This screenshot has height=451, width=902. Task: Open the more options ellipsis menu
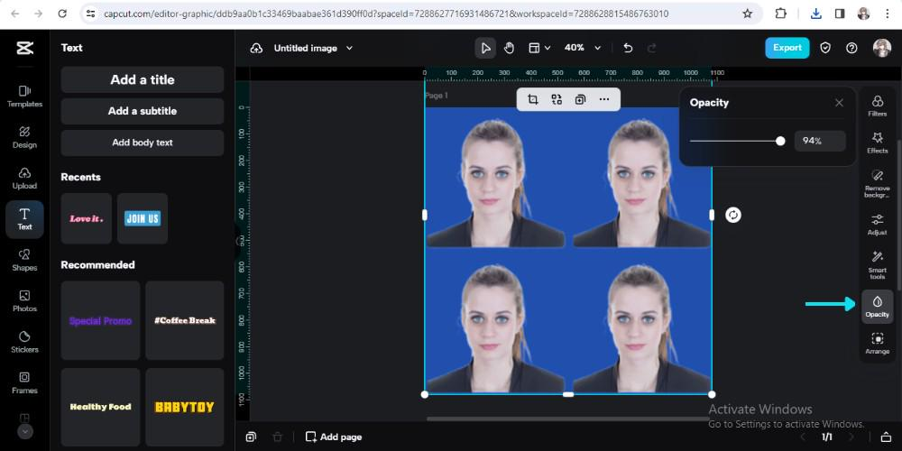pos(604,99)
